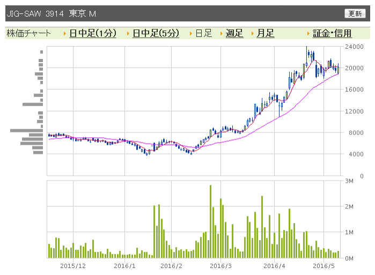Open the 日中足(1分) intraday chart
375x275 pixels.
[x=93, y=33]
